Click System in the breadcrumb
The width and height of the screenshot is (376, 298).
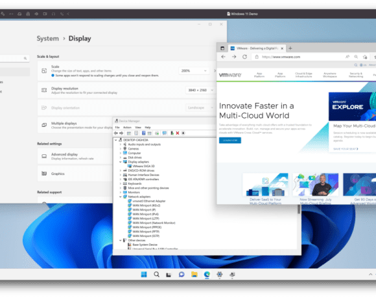48,39
